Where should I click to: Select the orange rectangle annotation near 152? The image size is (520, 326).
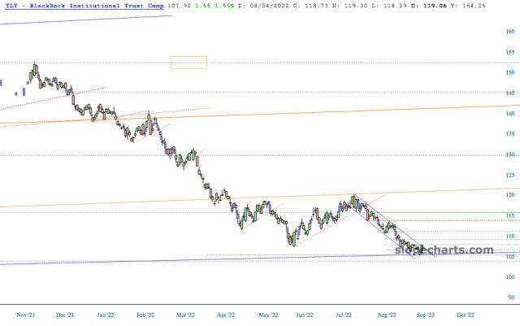(x=189, y=63)
